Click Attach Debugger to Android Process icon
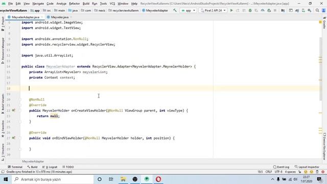Viewport: 327px width, 184px height. click(x=269, y=10)
